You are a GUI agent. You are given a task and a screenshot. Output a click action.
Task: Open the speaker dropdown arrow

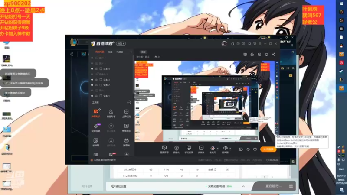pyautogui.click(x=230, y=149)
